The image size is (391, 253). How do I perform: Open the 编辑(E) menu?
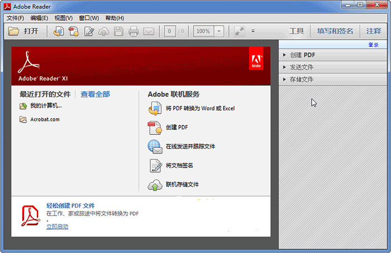(x=39, y=18)
